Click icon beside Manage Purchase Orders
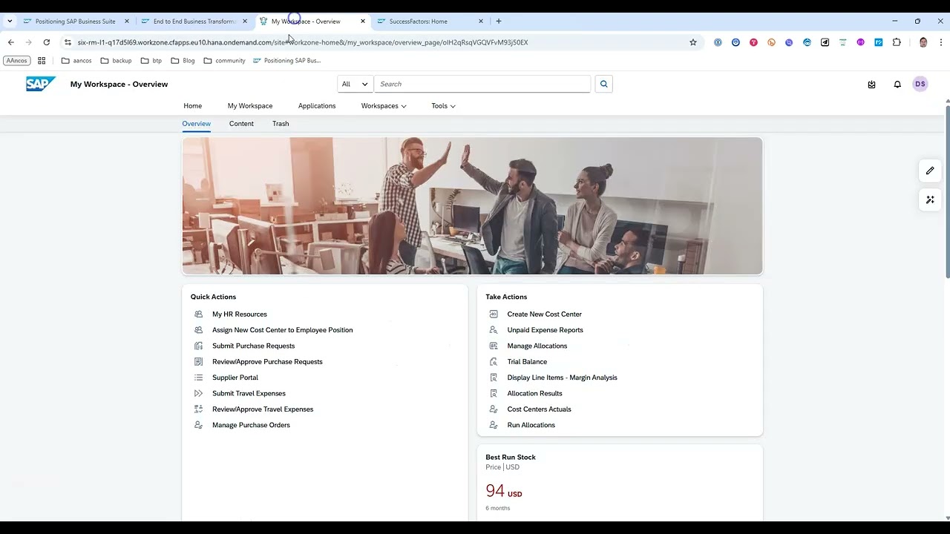Image resolution: width=950 pixels, height=534 pixels. tap(198, 425)
